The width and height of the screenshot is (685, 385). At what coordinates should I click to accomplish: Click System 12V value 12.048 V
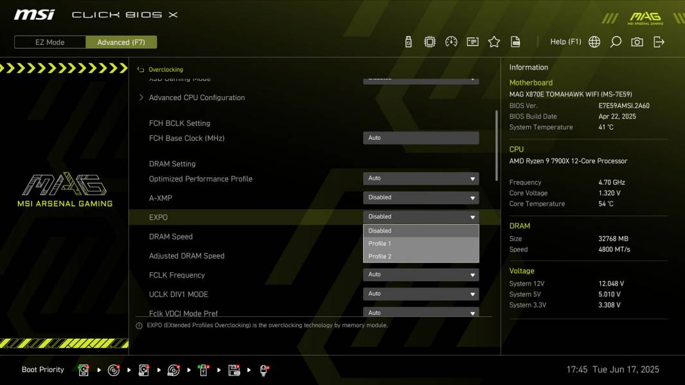(611, 284)
